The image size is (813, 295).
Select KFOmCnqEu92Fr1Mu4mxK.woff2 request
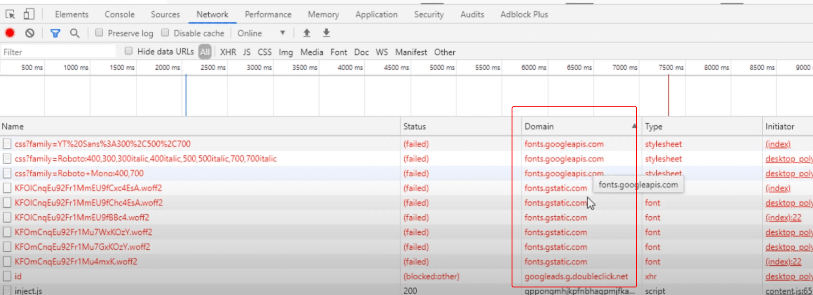point(76,261)
